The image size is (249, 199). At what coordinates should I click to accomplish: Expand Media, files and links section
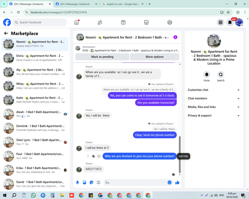click(214, 107)
